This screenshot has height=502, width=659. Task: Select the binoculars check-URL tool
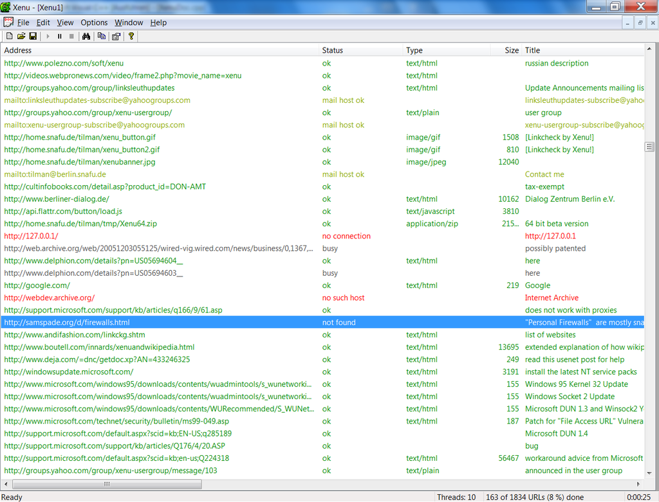coord(87,36)
